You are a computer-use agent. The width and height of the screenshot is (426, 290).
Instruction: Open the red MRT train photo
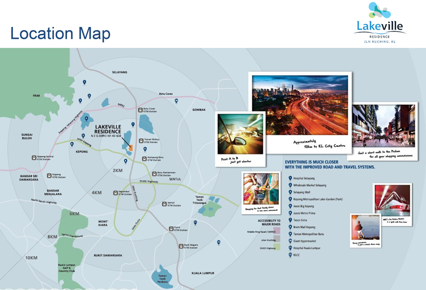[393, 201]
